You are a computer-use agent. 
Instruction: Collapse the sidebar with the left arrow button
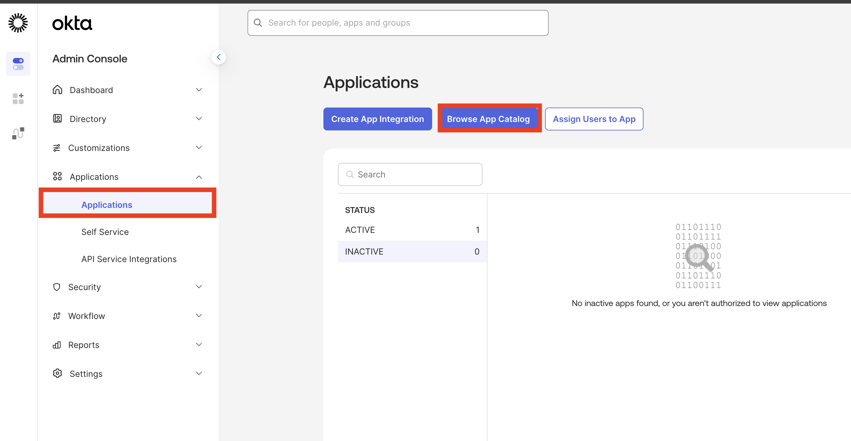tap(218, 57)
